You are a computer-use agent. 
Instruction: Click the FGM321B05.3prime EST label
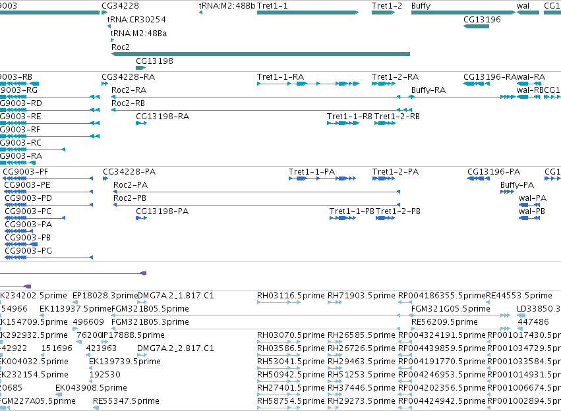pos(150,322)
